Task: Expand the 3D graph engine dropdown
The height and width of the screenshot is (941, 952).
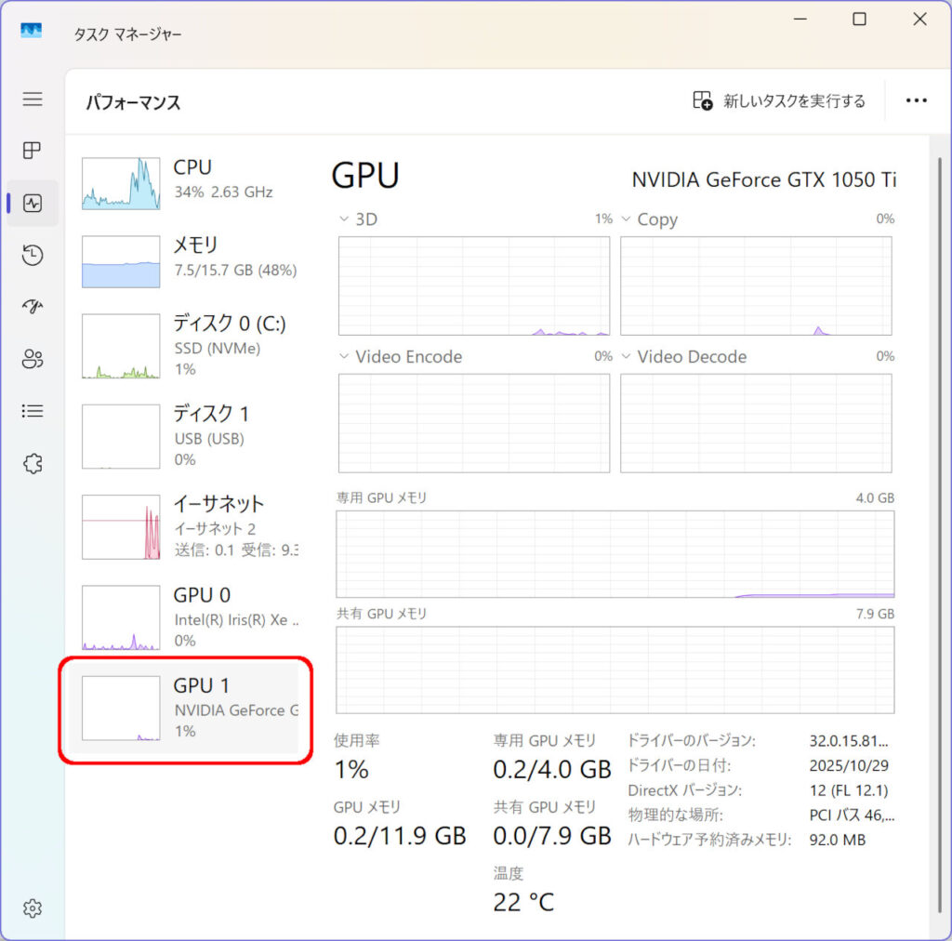Action: 345,220
